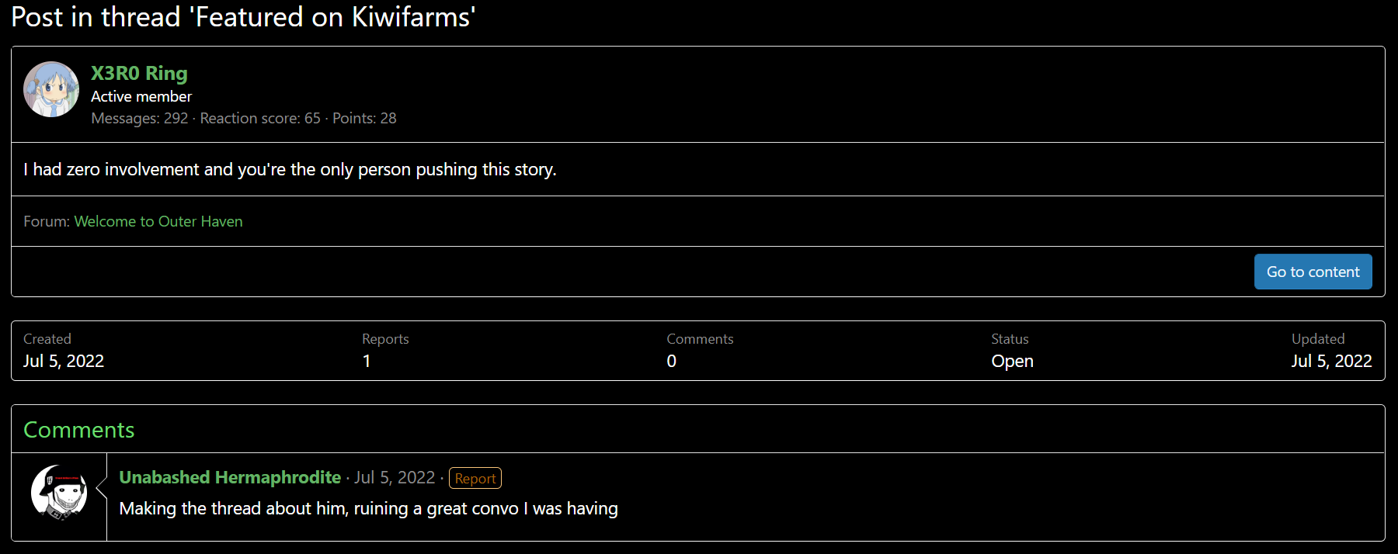Click the Active member user title

[141, 96]
